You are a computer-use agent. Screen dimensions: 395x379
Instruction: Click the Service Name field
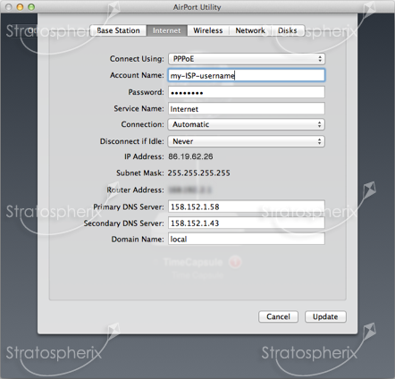tap(247, 109)
